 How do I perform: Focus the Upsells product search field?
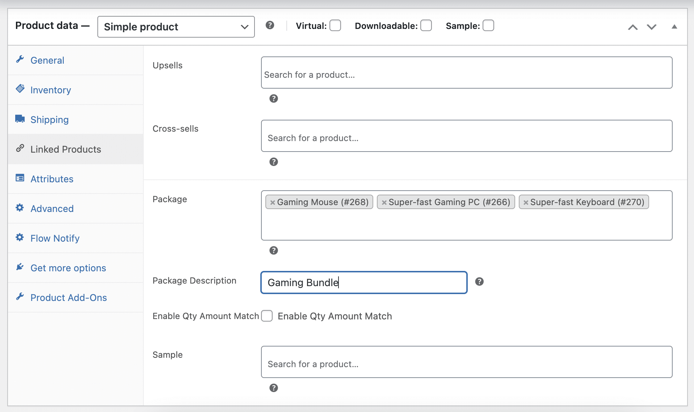click(x=466, y=75)
